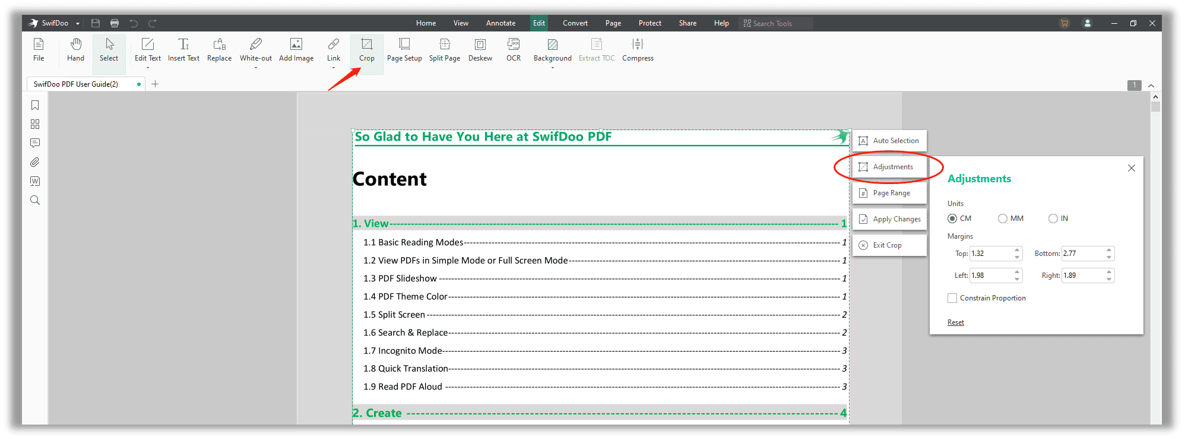Click the Word sidebar icon

[35, 181]
